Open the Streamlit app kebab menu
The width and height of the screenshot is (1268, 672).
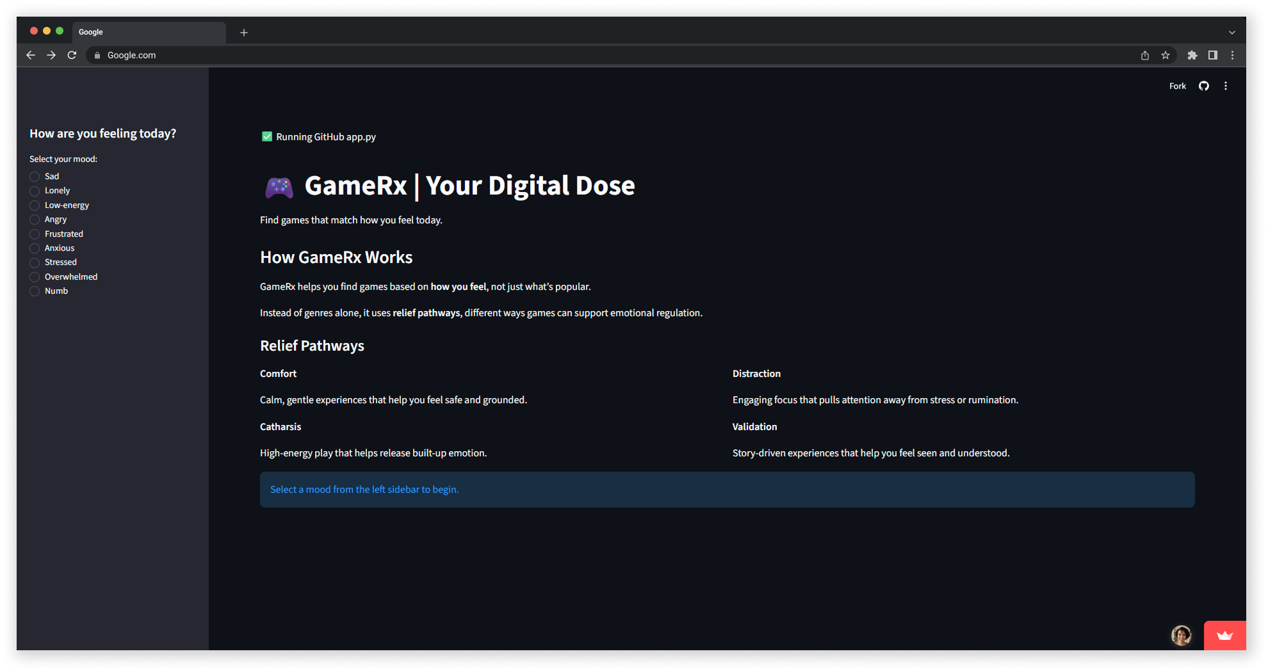(x=1226, y=86)
